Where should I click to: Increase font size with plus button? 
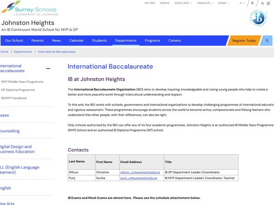[x=244, y=3]
